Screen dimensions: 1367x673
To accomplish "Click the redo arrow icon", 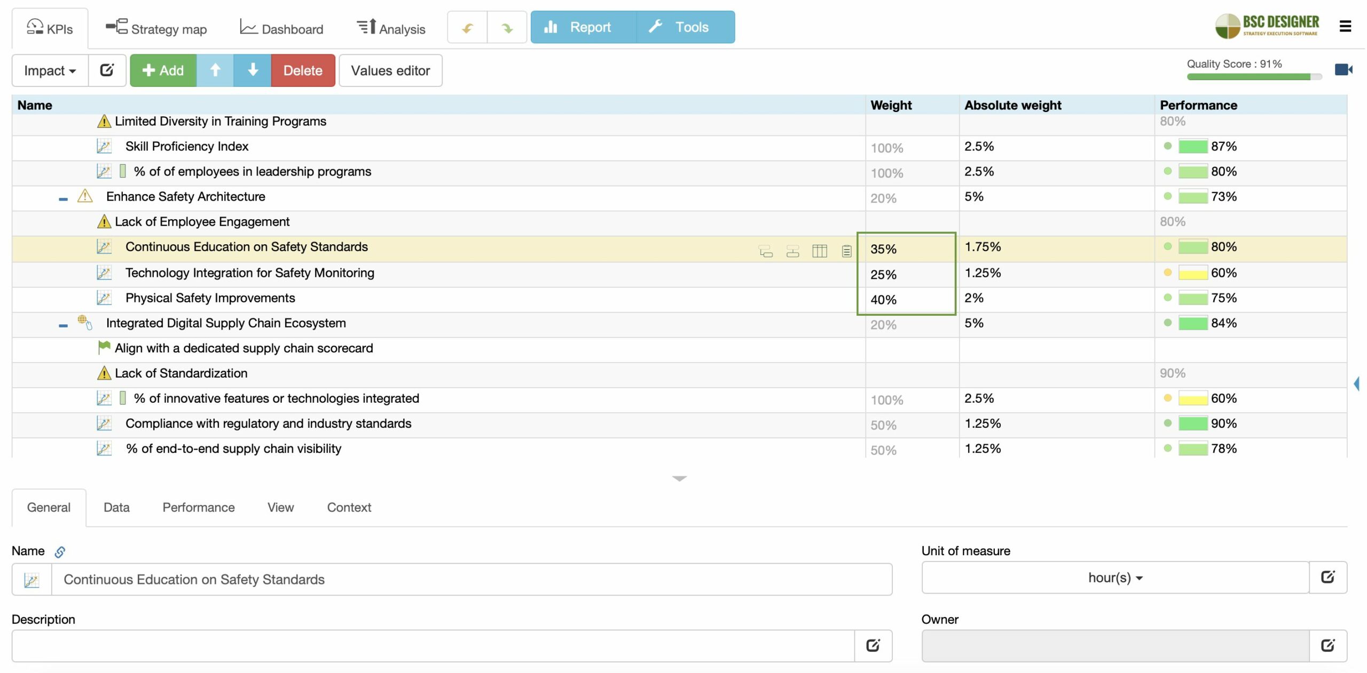I will tap(507, 27).
